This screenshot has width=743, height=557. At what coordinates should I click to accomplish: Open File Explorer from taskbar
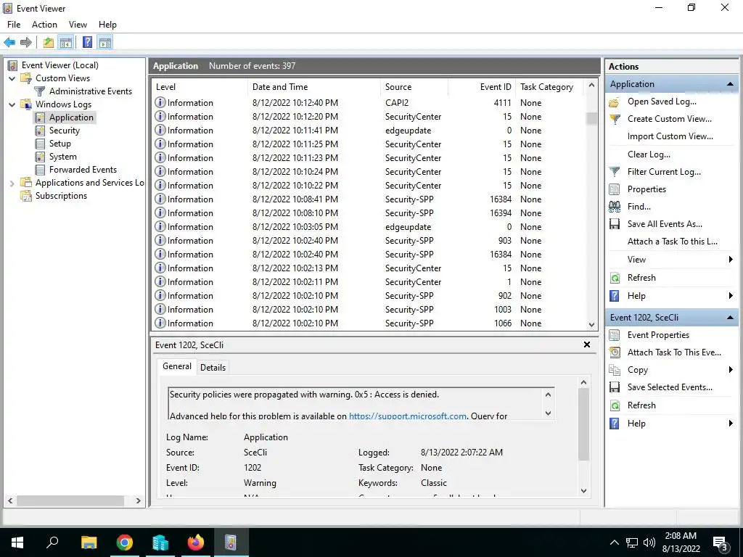pyautogui.click(x=89, y=542)
